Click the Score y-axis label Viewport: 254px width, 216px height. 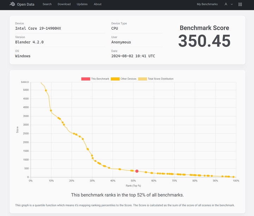click(17, 130)
